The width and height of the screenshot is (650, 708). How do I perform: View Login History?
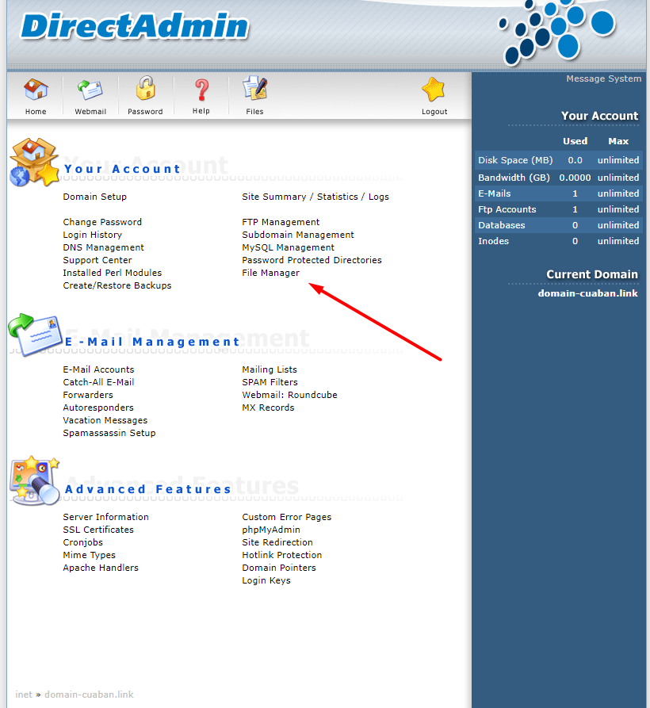pyautogui.click(x=93, y=235)
